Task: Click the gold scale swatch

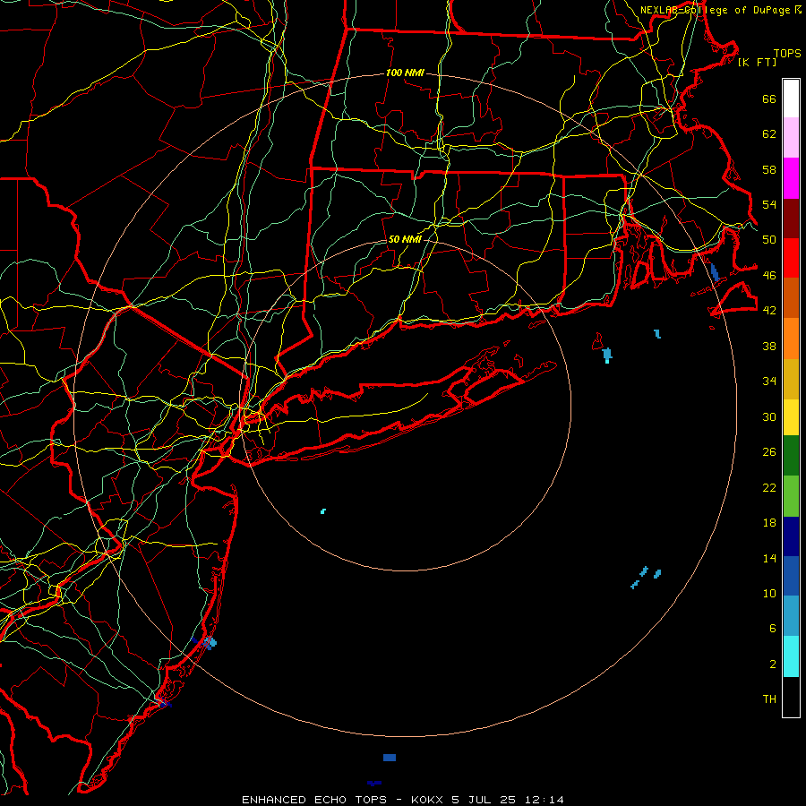Action: pos(791,379)
